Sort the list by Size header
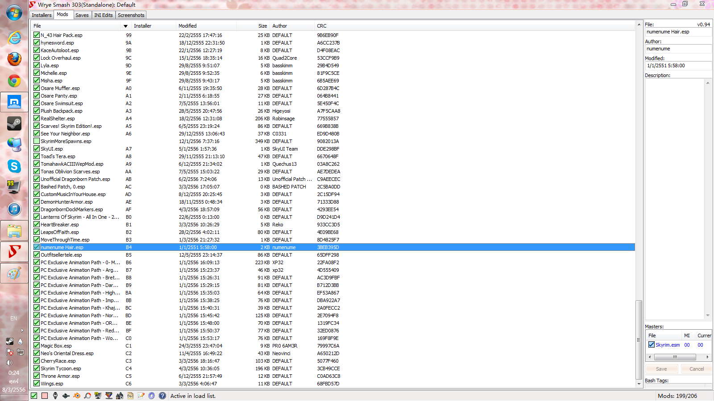Image resolution: width=714 pixels, height=401 pixels. (253, 26)
